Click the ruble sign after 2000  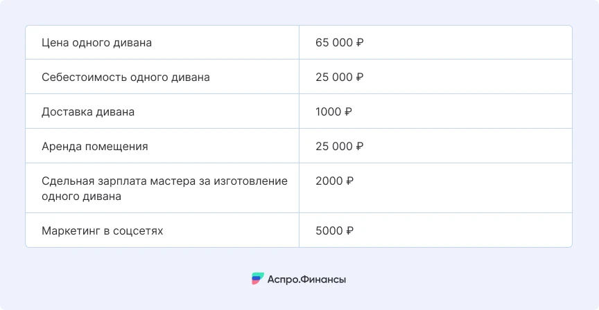click(x=349, y=181)
